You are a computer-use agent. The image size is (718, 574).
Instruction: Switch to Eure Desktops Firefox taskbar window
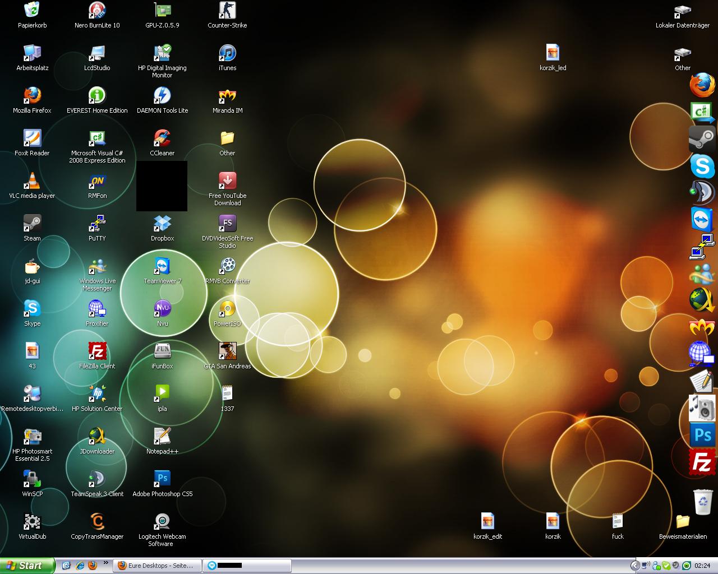click(x=156, y=566)
